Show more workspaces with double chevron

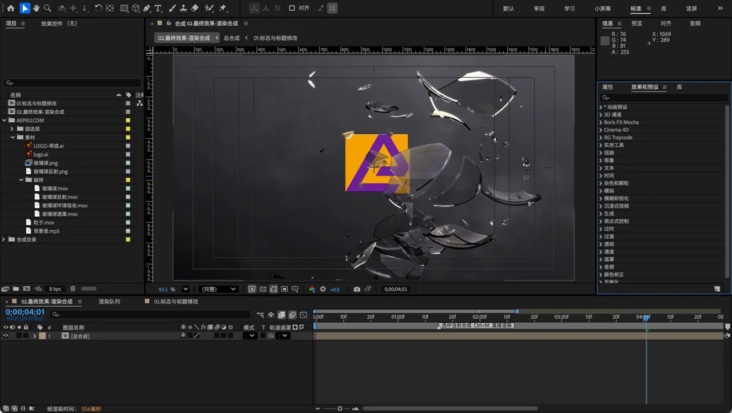[x=720, y=9]
